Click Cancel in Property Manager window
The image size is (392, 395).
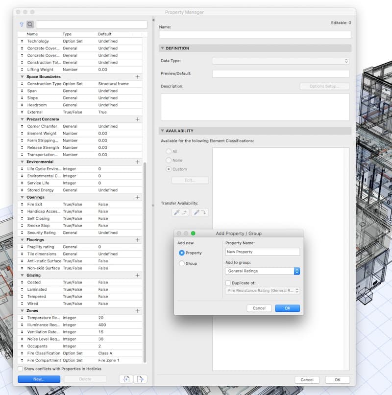coord(307,380)
